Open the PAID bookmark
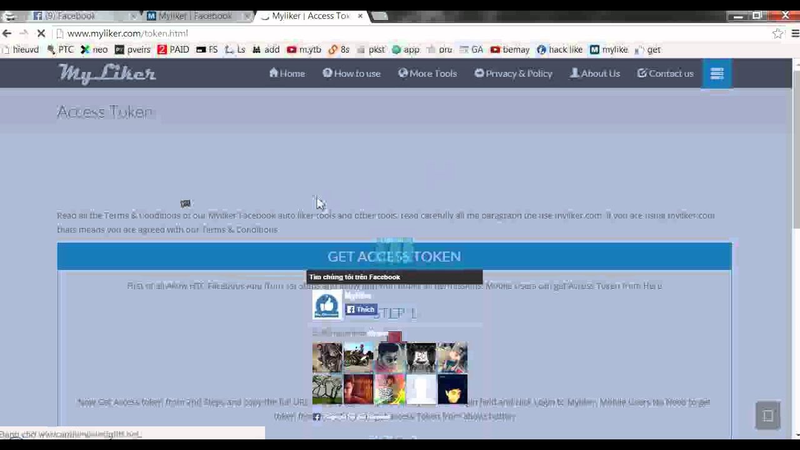 pos(173,49)
